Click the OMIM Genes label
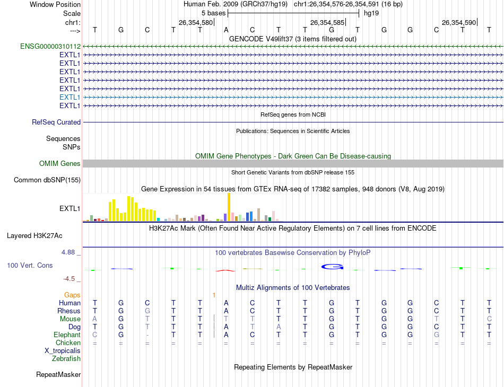This screenshot has width=504, height=387. [60, 163]
